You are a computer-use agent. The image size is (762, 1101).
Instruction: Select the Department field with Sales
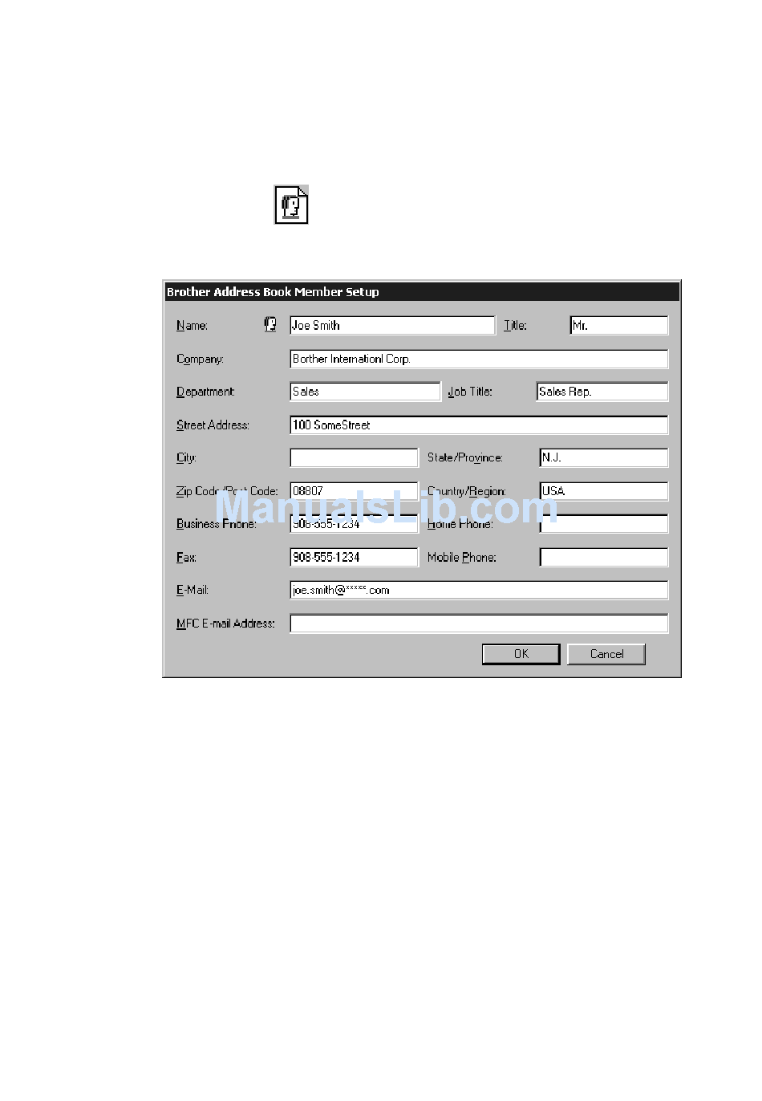click(365, 392)
